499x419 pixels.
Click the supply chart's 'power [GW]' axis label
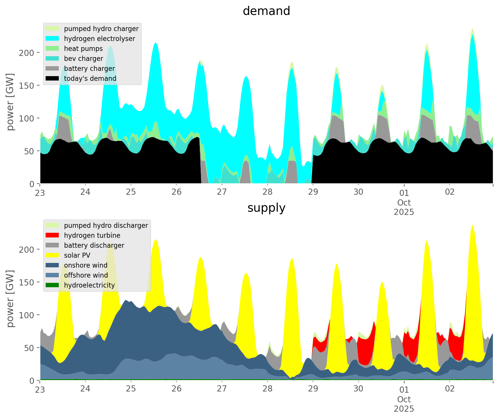point(10,299)
